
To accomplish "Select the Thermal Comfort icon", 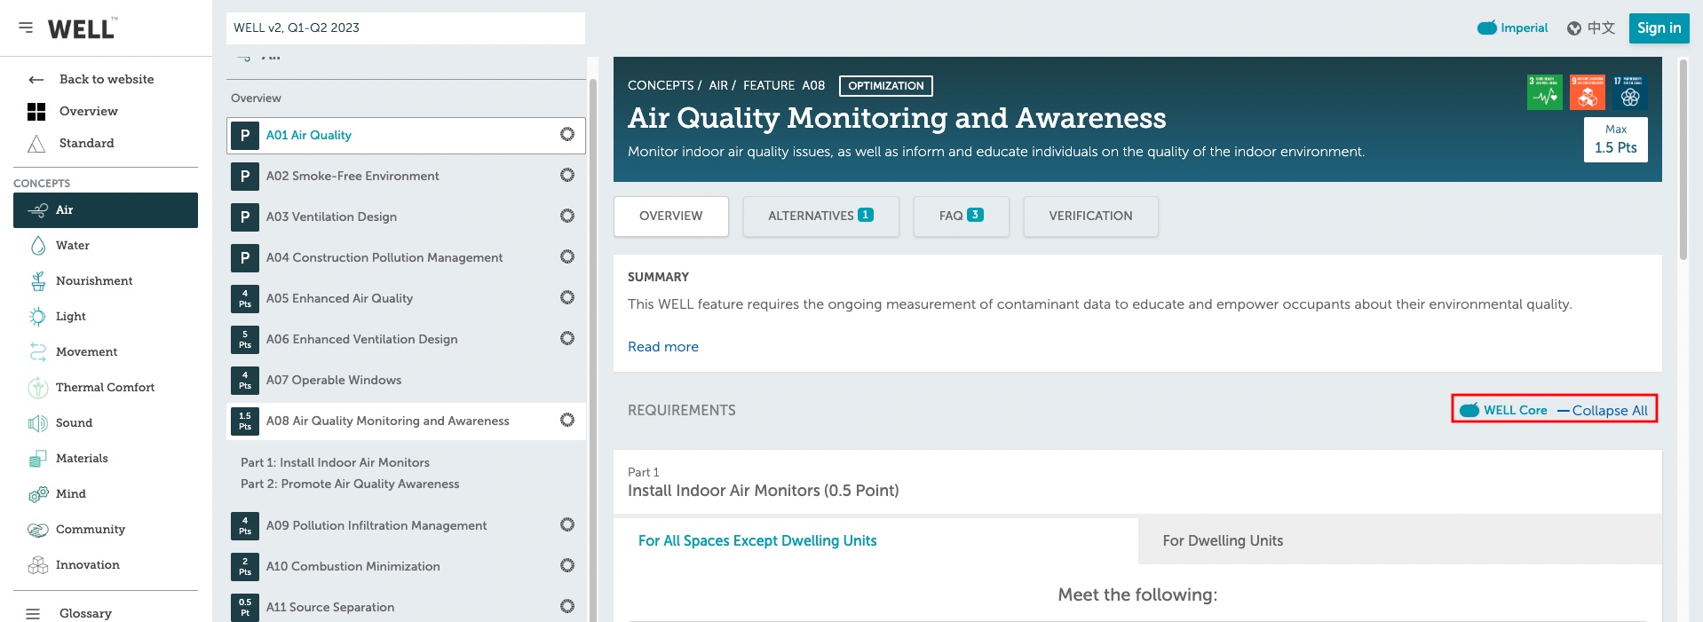I will 38,388.
